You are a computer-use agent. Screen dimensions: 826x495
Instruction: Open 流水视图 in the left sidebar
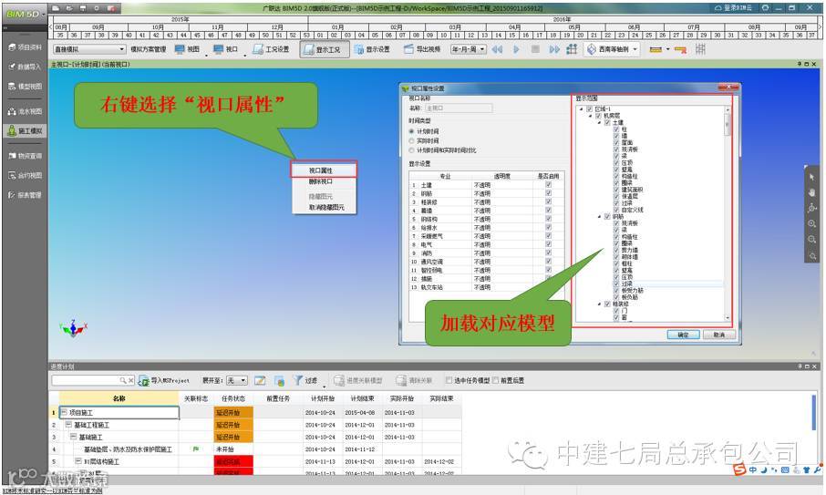(x=25, y=111)
